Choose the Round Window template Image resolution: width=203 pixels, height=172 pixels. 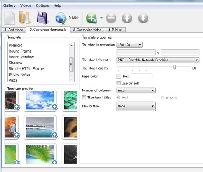pos(21,57)
